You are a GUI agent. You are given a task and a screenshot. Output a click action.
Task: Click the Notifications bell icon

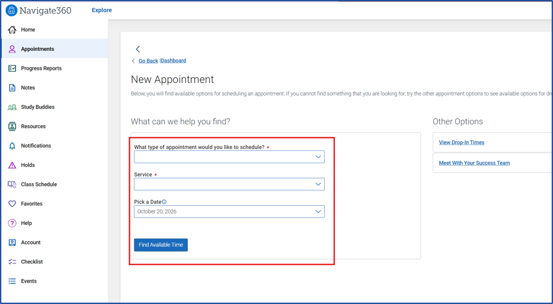click(12, 146)
